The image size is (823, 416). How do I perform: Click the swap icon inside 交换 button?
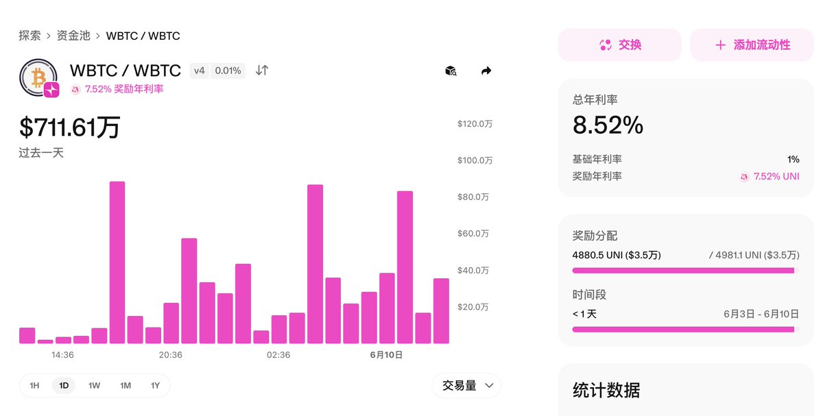tap(605, 45)
